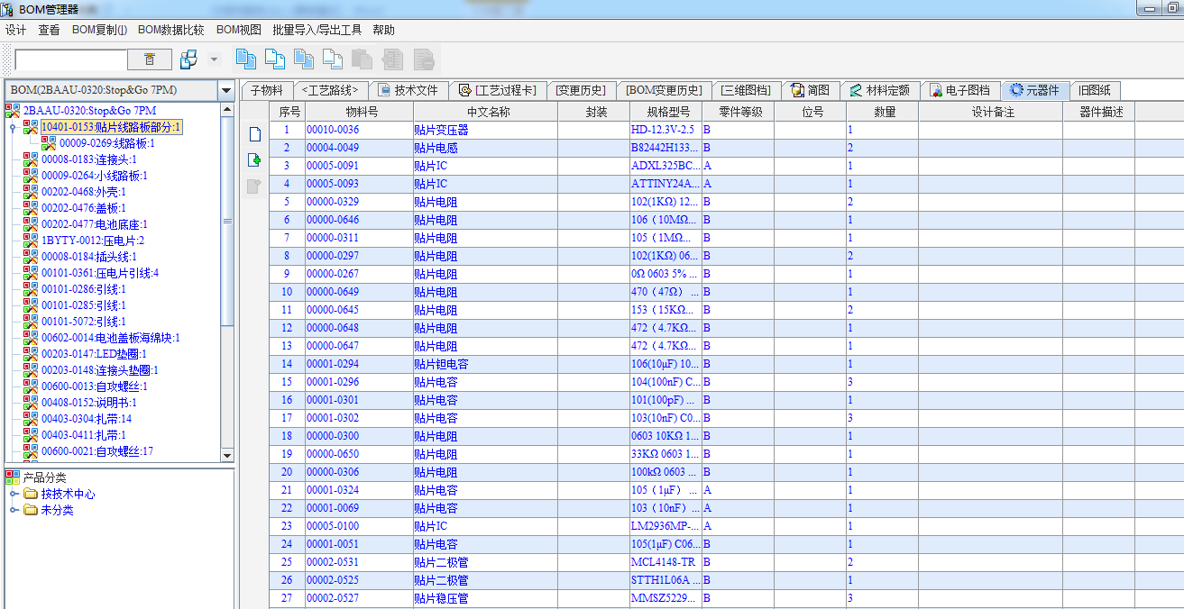The image size is (1184, 609).
Task: Click the cascading windows toolbar icon
Action: [x=188, y=59]
